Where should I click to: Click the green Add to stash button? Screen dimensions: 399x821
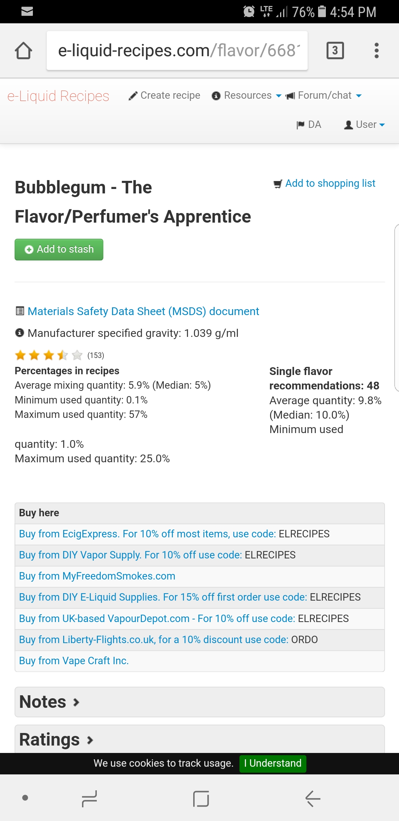click(59, 250)
